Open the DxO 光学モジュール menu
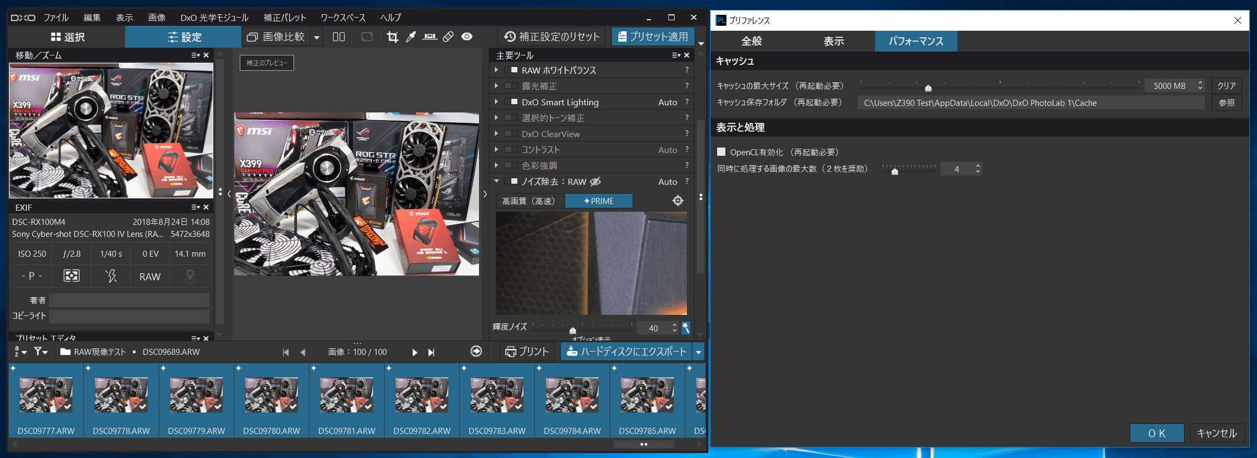This screenshot has width=1257, height=458. pyautogui.click(x=215, y=18)
